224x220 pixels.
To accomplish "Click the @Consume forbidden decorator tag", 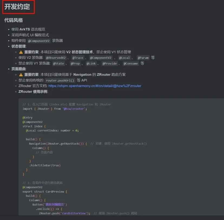I will coord(131,63).
